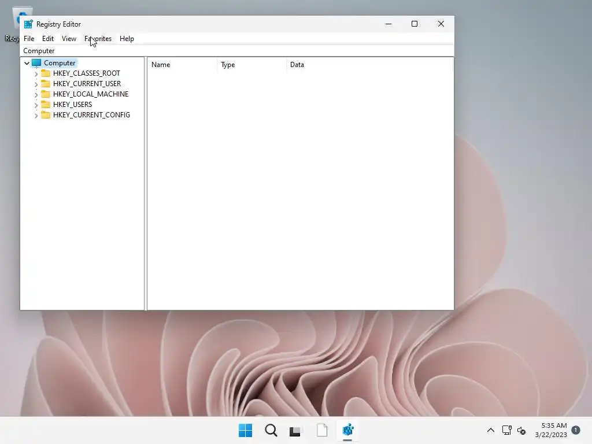Click the HKEY_CLASSES_ROOT folder icon
592x444 pixels.
pos(46,73)
